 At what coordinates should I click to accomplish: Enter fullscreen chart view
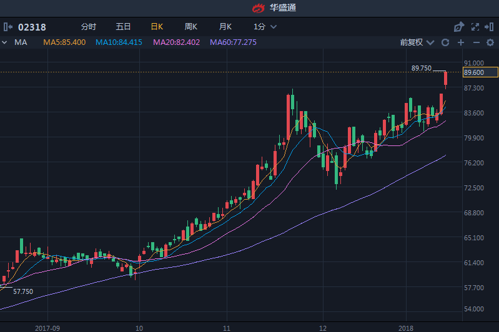pyautogui.click(x=475, y=27)
